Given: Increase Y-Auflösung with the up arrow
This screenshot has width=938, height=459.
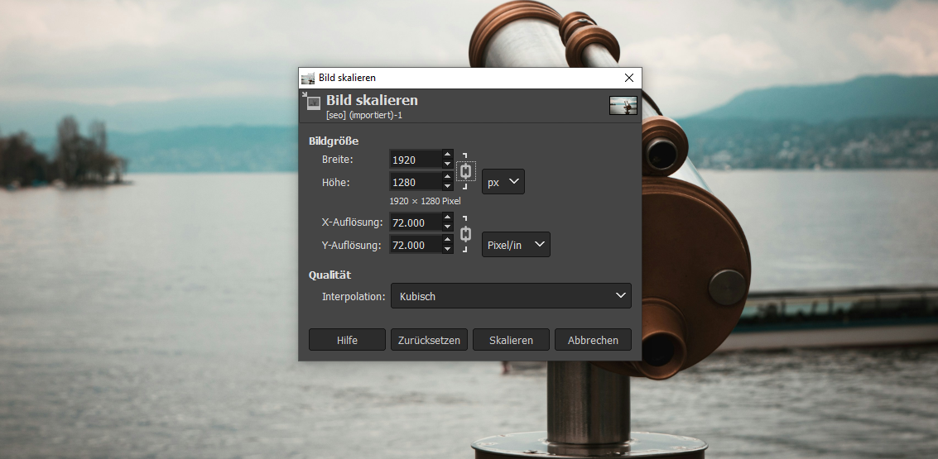Looking at the screenshot, I should (447, 240).
